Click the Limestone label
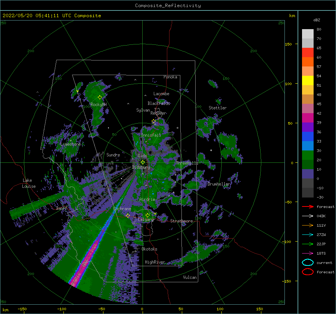 71,144
